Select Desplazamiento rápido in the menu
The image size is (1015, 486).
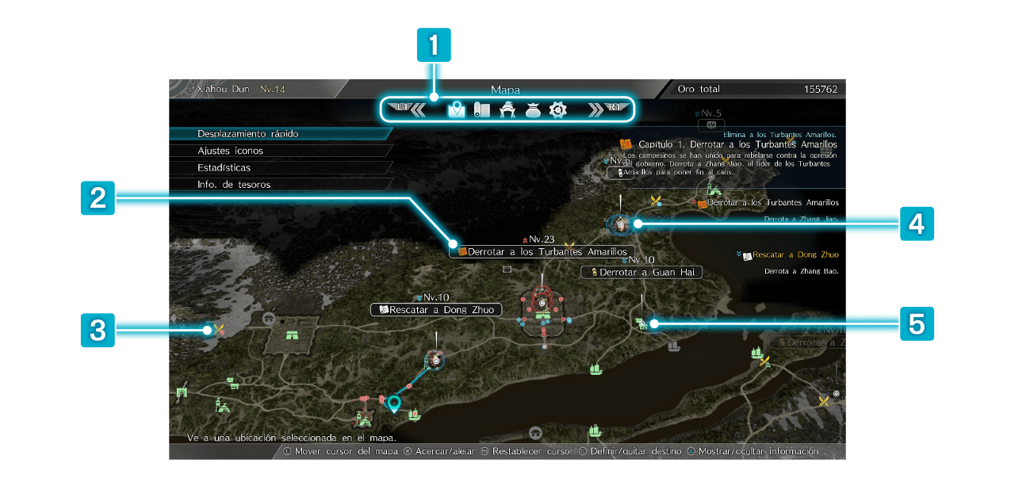point(282,134)
